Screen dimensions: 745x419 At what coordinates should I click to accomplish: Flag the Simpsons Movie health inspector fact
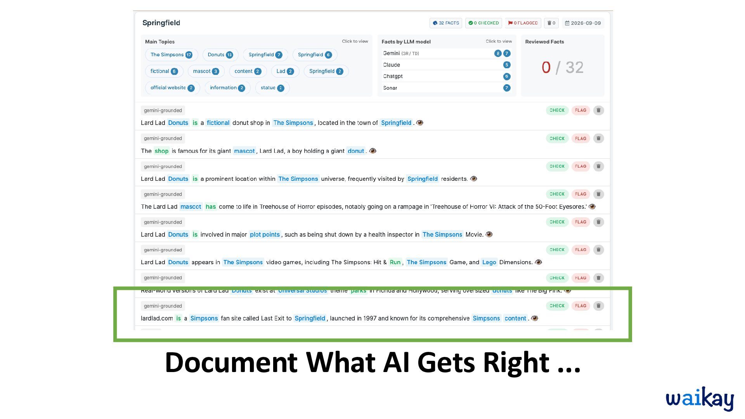point(580,222)
